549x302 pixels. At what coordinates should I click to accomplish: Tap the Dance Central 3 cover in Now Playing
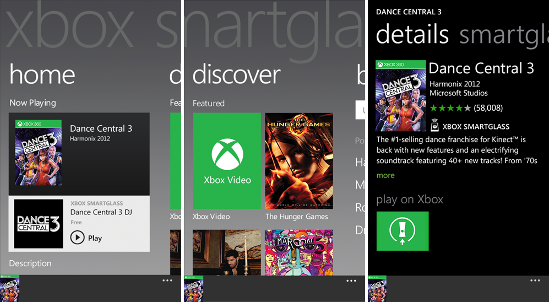click(x=39, y=153)
